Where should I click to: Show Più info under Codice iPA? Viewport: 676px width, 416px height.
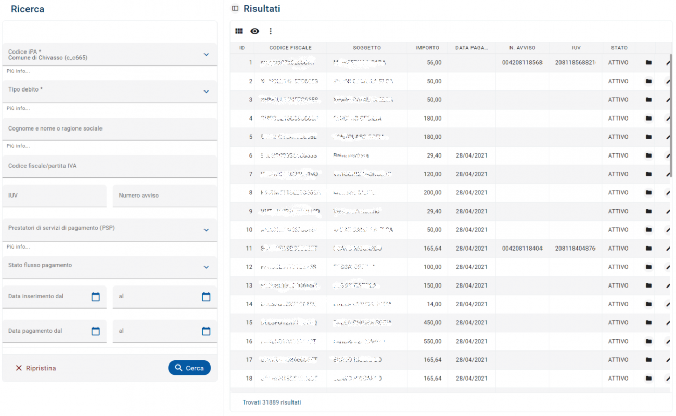point(18,71)
